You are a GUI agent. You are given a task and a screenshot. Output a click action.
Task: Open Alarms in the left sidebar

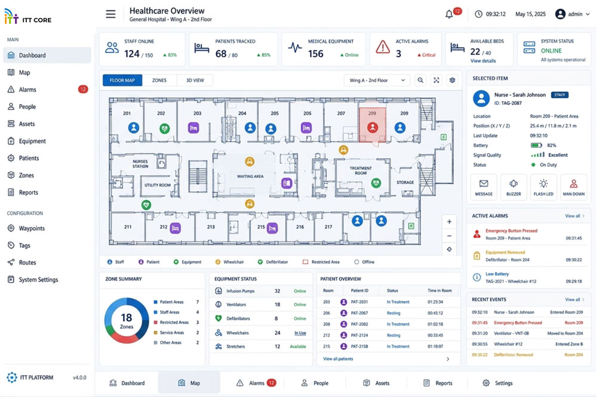(47, 89)
